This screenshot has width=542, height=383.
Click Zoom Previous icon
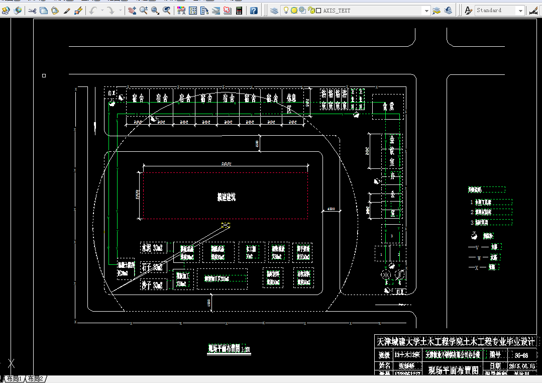point(167,11)
